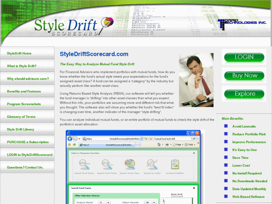Click the green LOGIN button
The height and width of the screenshot is (204, 272).
pos(244,57)
